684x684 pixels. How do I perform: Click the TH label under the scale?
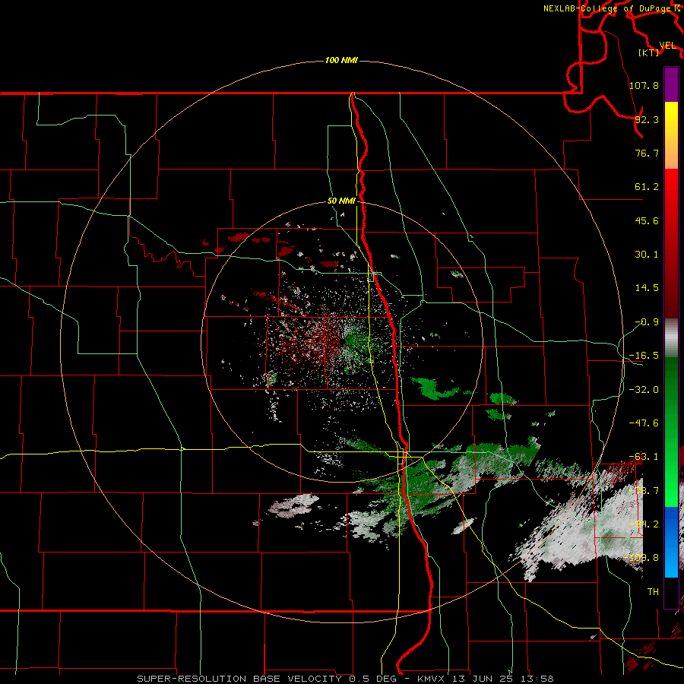point(653,592)
